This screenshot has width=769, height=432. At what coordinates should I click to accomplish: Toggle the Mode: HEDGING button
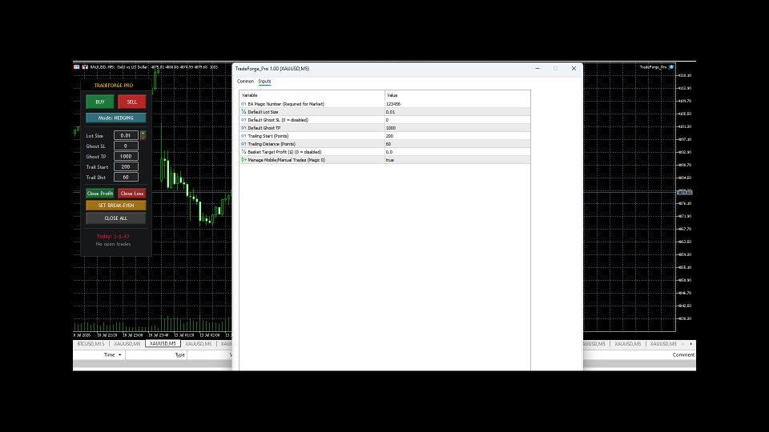[115, 118]
